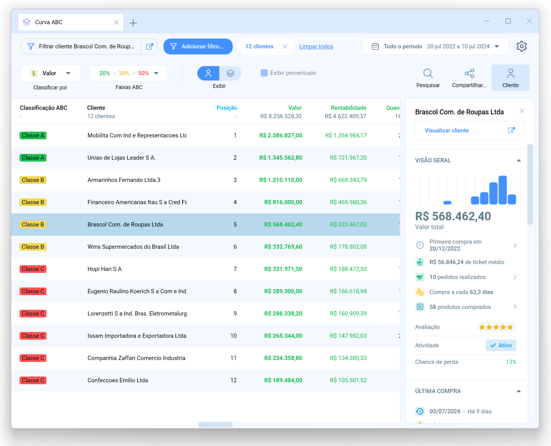Open the Faixas ABC percentage dropdown
Screen dimensions: 551x446
pyautogui.click(x=129, y=73)
